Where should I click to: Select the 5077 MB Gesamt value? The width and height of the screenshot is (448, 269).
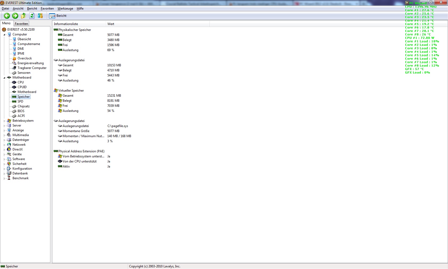[113, 35]
